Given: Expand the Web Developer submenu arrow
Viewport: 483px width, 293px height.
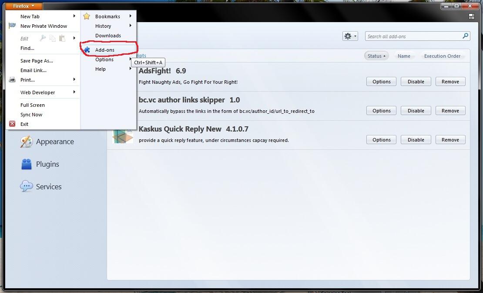Looking at the screenshot, I should 74,92.
